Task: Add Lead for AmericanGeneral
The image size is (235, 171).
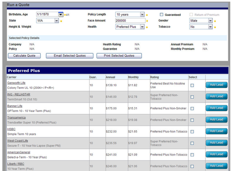Action: pyautogui.click(x=216, y=154)
